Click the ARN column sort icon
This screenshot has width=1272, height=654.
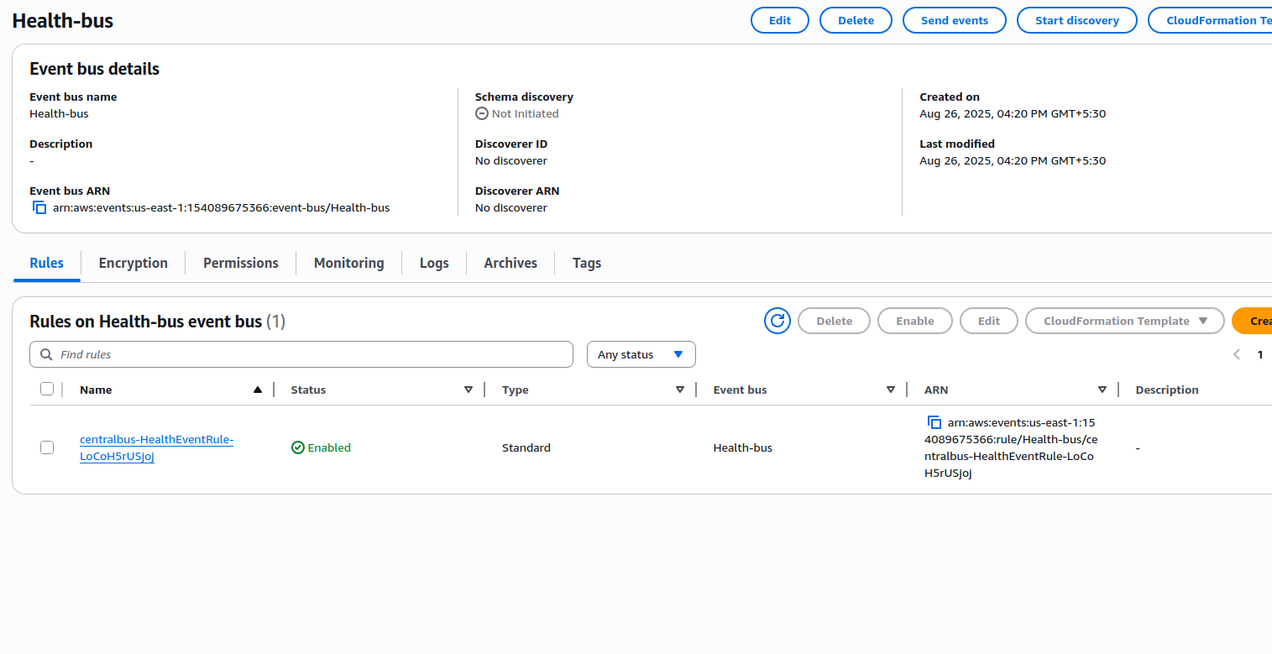tap(1102, 390)
